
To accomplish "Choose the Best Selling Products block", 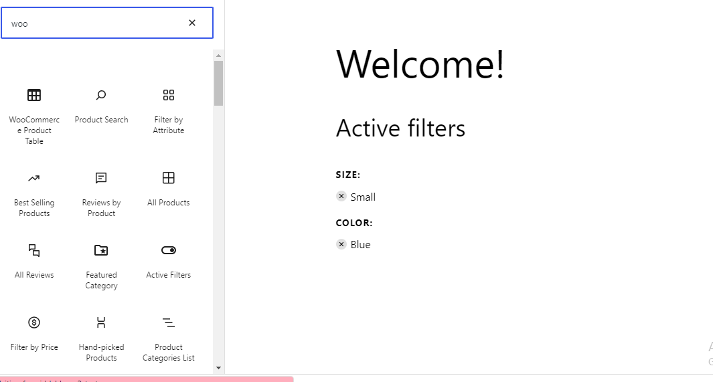I will pos(34,193).
